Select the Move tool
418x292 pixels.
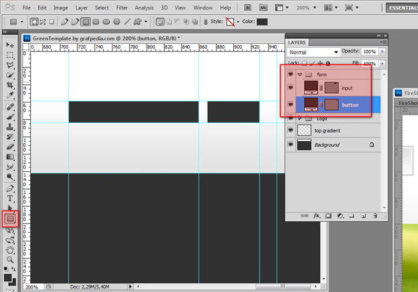tap(10, 45)
